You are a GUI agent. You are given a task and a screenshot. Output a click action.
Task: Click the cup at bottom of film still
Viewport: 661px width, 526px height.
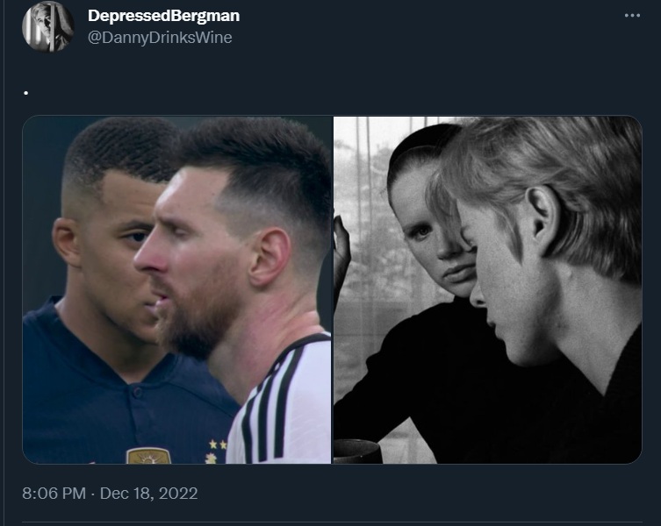(x=357, y=451)
